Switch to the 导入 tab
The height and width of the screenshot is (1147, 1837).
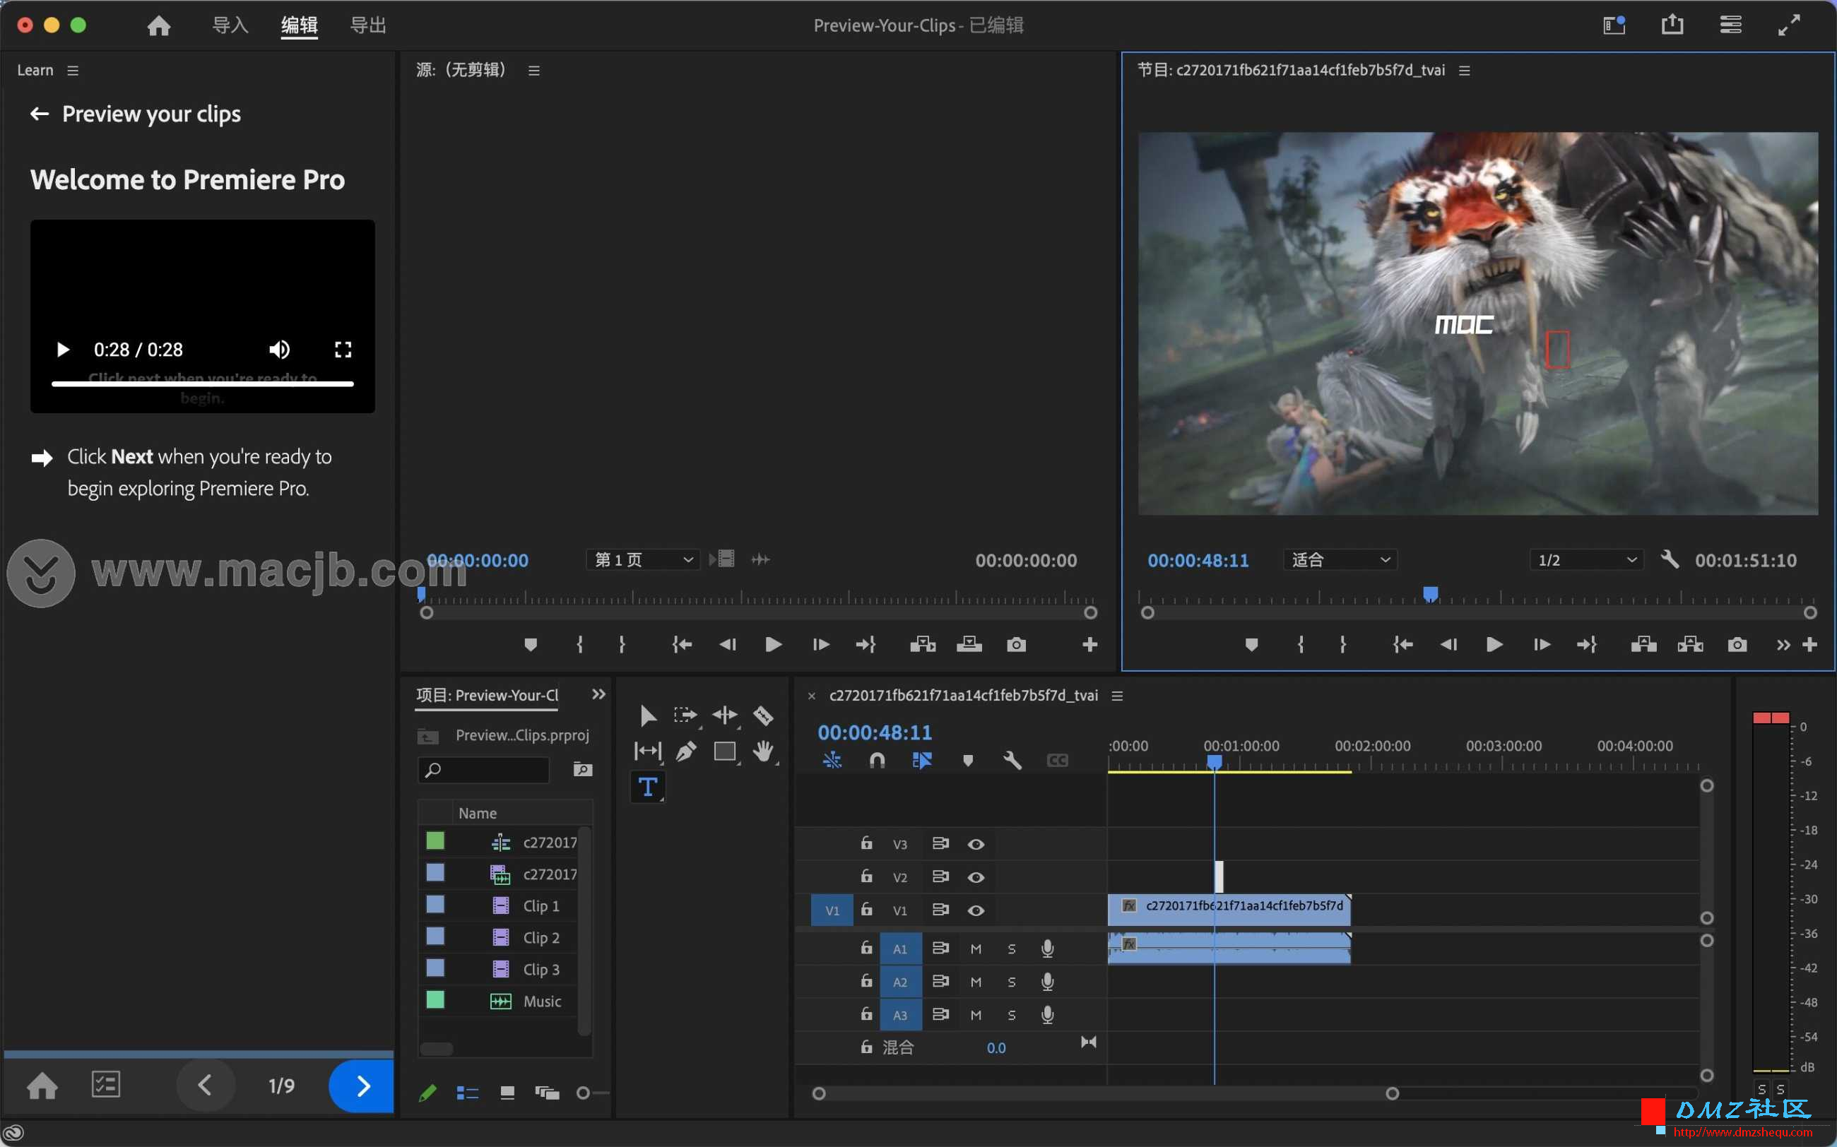pos(230,25)
